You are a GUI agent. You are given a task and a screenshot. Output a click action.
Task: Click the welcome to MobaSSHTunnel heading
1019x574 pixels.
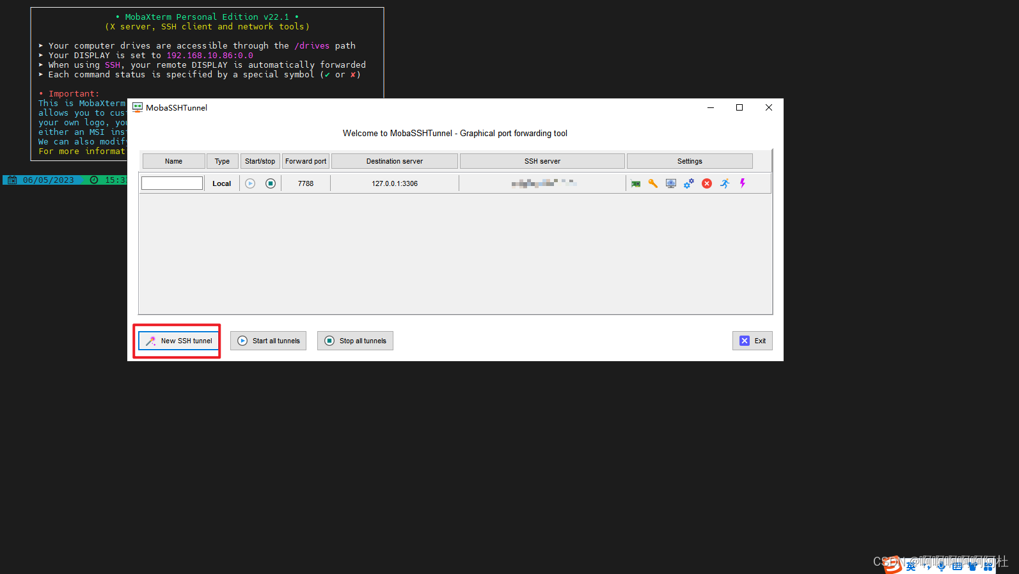[455, 133]
